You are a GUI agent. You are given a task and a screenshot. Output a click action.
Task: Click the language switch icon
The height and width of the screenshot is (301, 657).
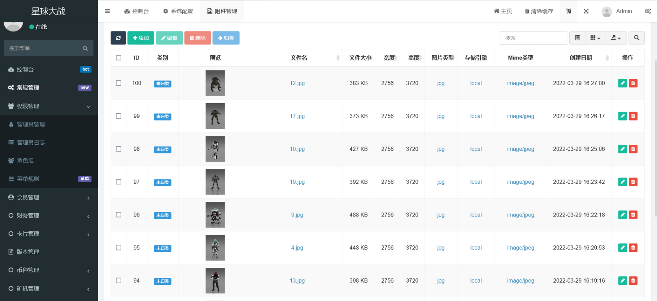click(x=568, y=11)
